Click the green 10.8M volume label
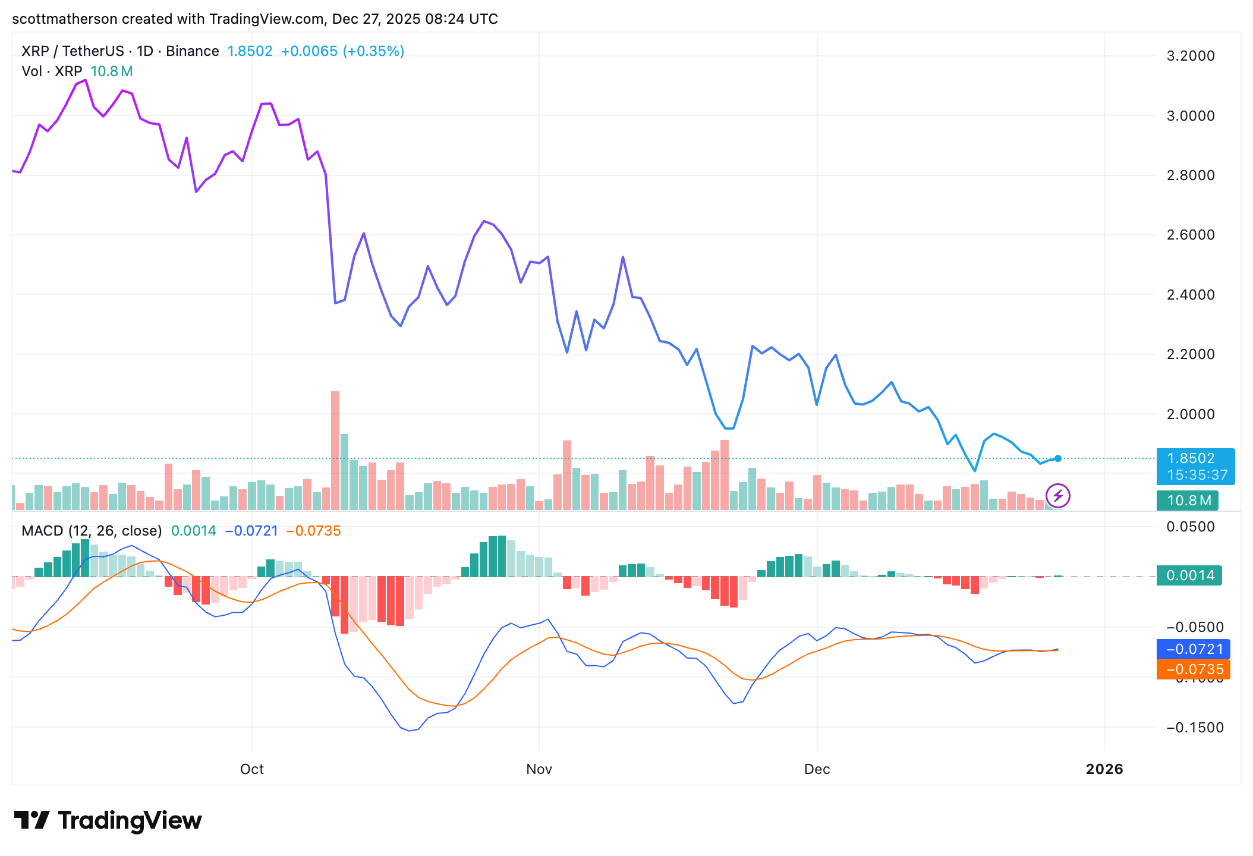Viewport: 1253px width, 856px height. click(1189, 501)
